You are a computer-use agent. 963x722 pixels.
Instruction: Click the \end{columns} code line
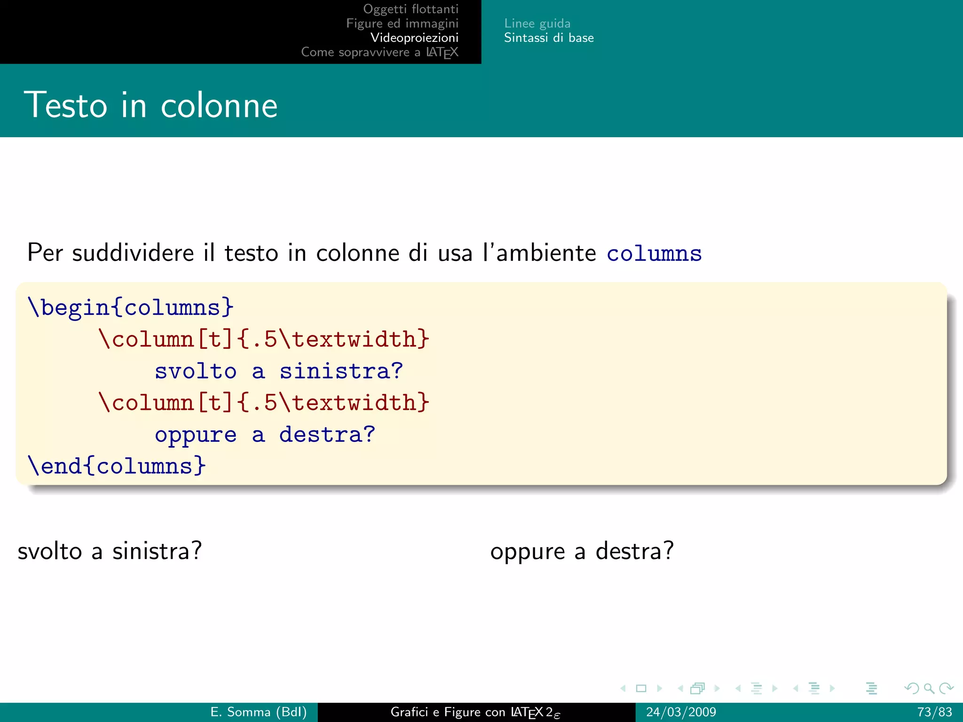click(x=117, y=466)
